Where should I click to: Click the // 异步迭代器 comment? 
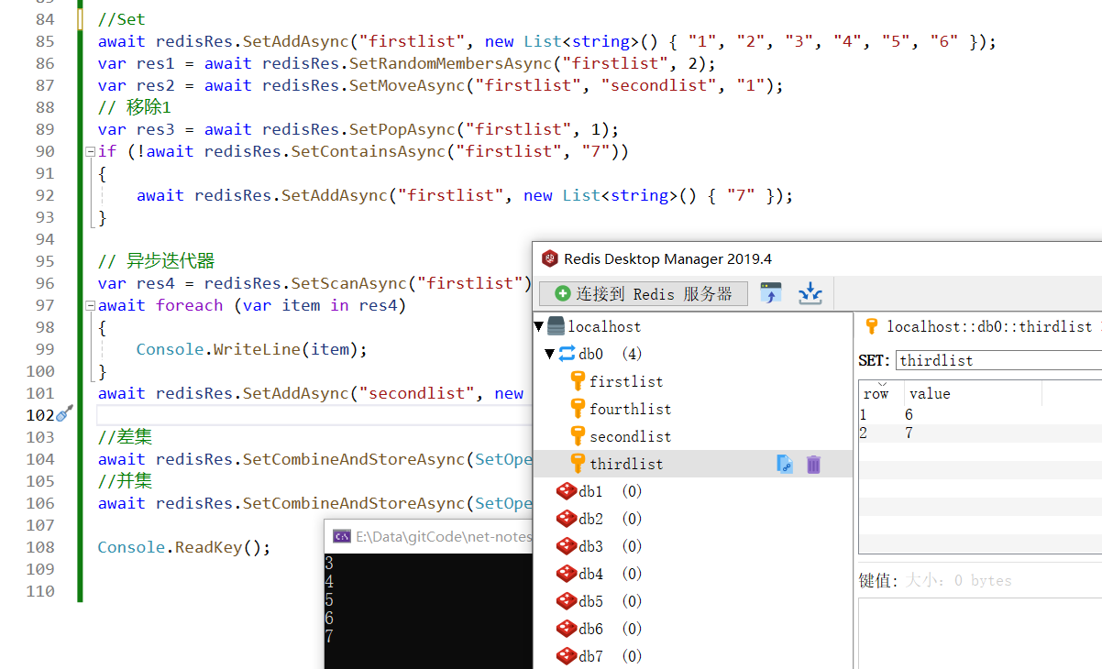[157, 261]
